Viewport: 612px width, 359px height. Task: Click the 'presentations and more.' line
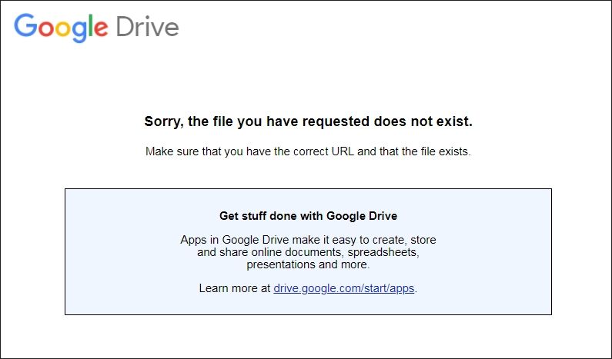tap(309, 264)
